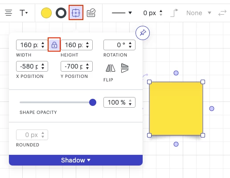Click the conditional formatting checklist icon

pyautogui.click(x=91, y=13)
